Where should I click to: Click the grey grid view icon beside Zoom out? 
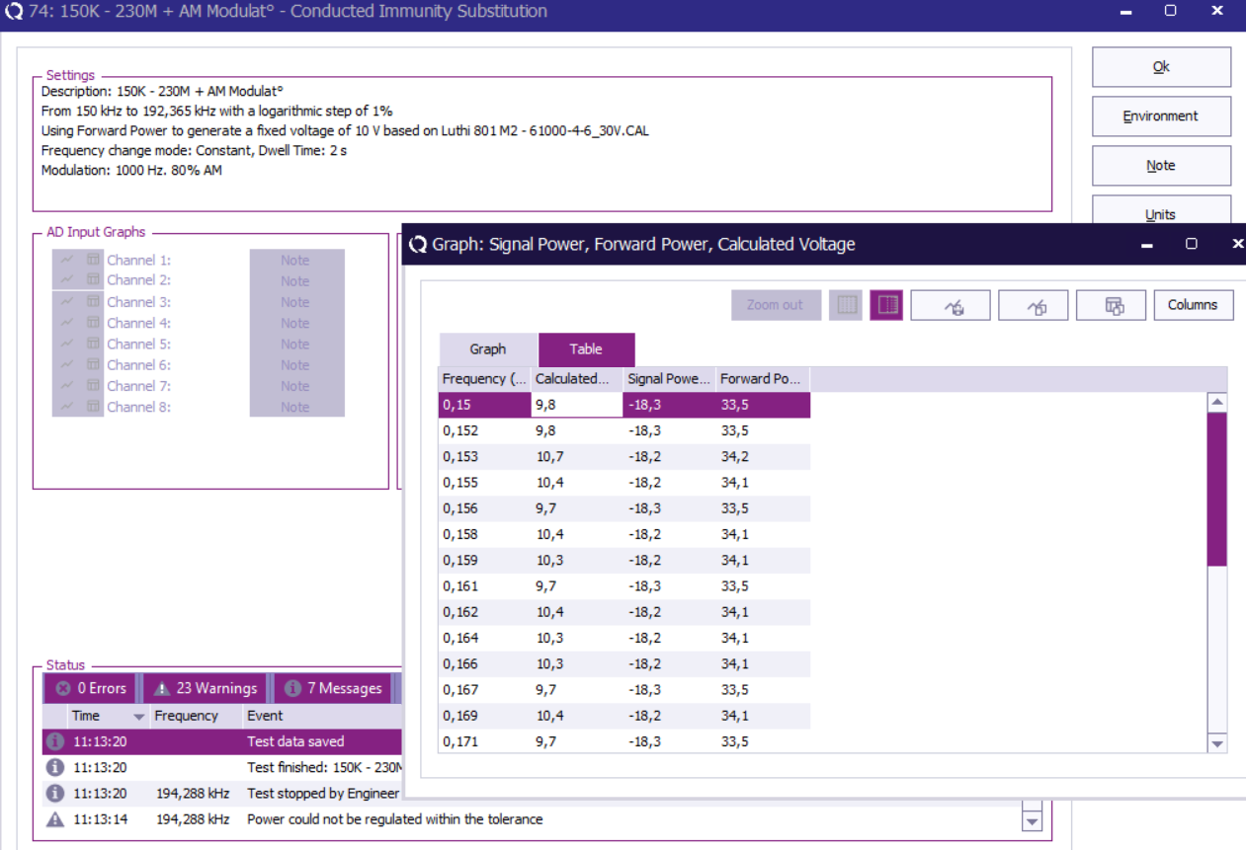click(x=846, y=305)
